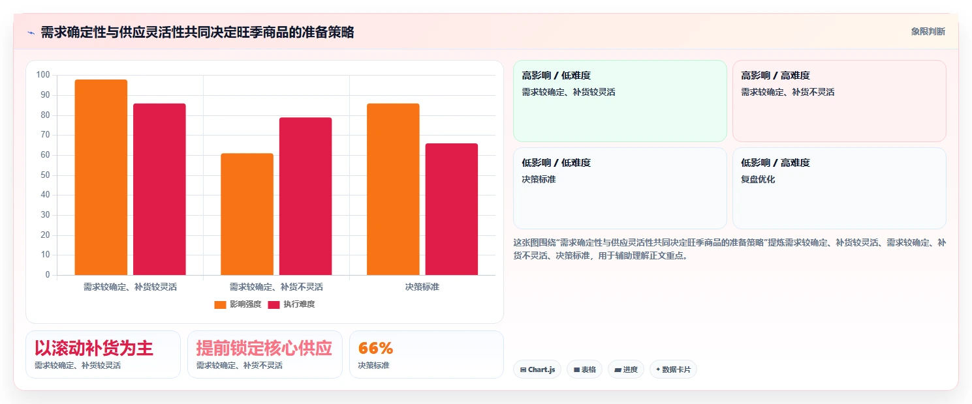Click the lightning icon before the title
This screenshot has height=404, width=972.
[x=31, y=33]
